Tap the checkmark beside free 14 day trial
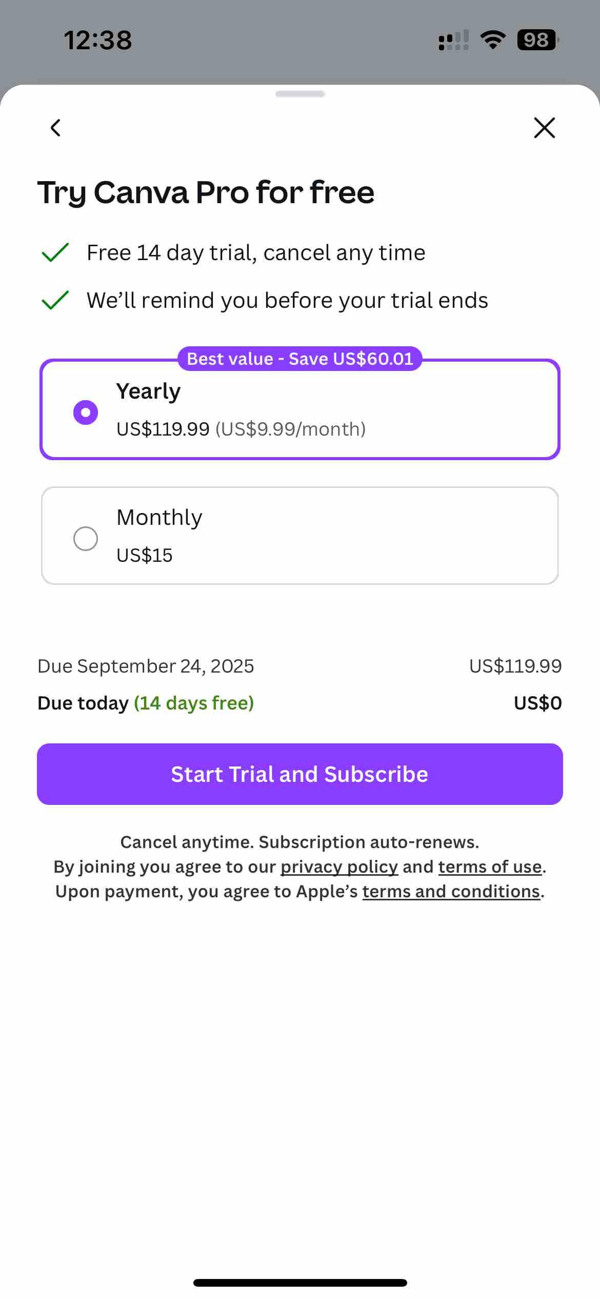This screenshot has width=600, height=1299. [x=55, y=252]
